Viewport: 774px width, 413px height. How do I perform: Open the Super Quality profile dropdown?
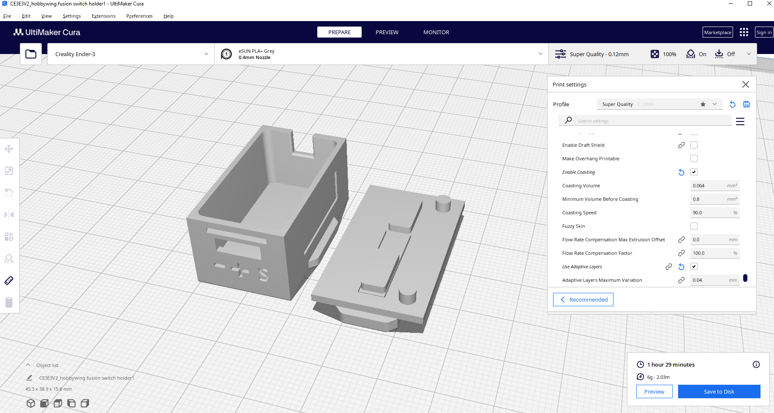point(660,104)
